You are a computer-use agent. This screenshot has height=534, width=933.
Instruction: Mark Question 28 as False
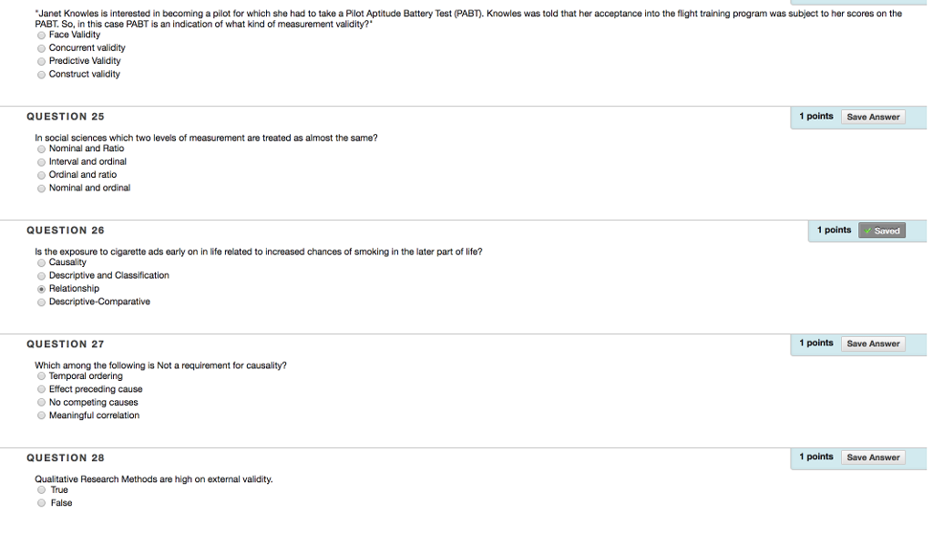[x=42, y=503]
